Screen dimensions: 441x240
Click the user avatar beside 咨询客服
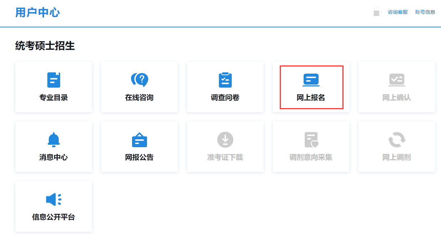click(x=377, y=12)
